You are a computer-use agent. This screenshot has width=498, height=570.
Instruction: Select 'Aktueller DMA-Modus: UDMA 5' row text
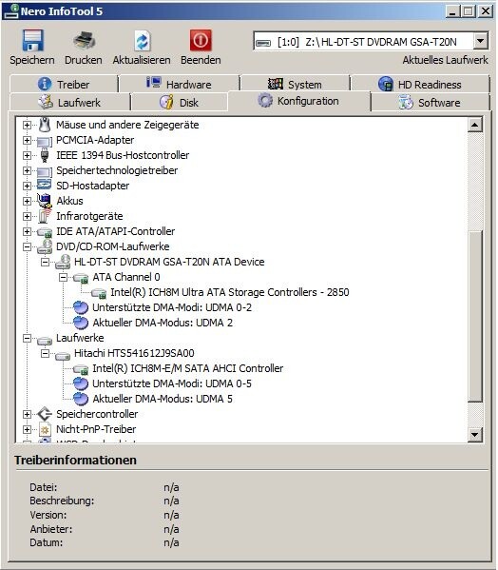(163, 399)
